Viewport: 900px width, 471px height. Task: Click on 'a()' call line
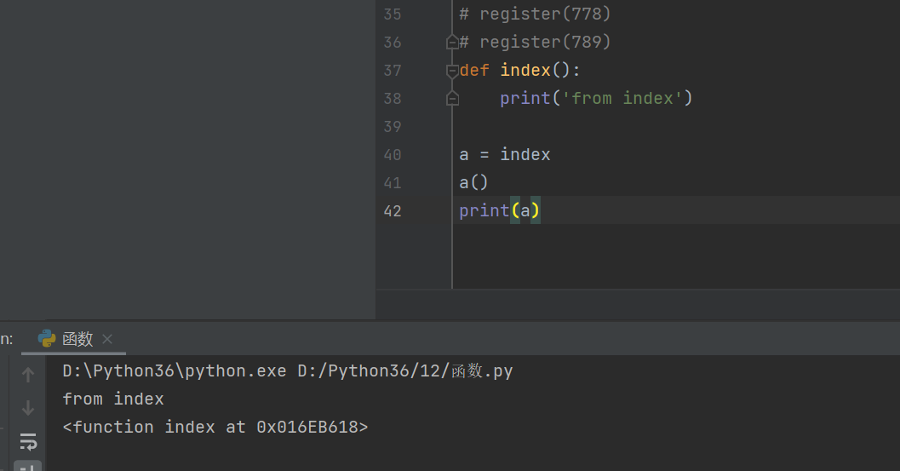[473, 182]
